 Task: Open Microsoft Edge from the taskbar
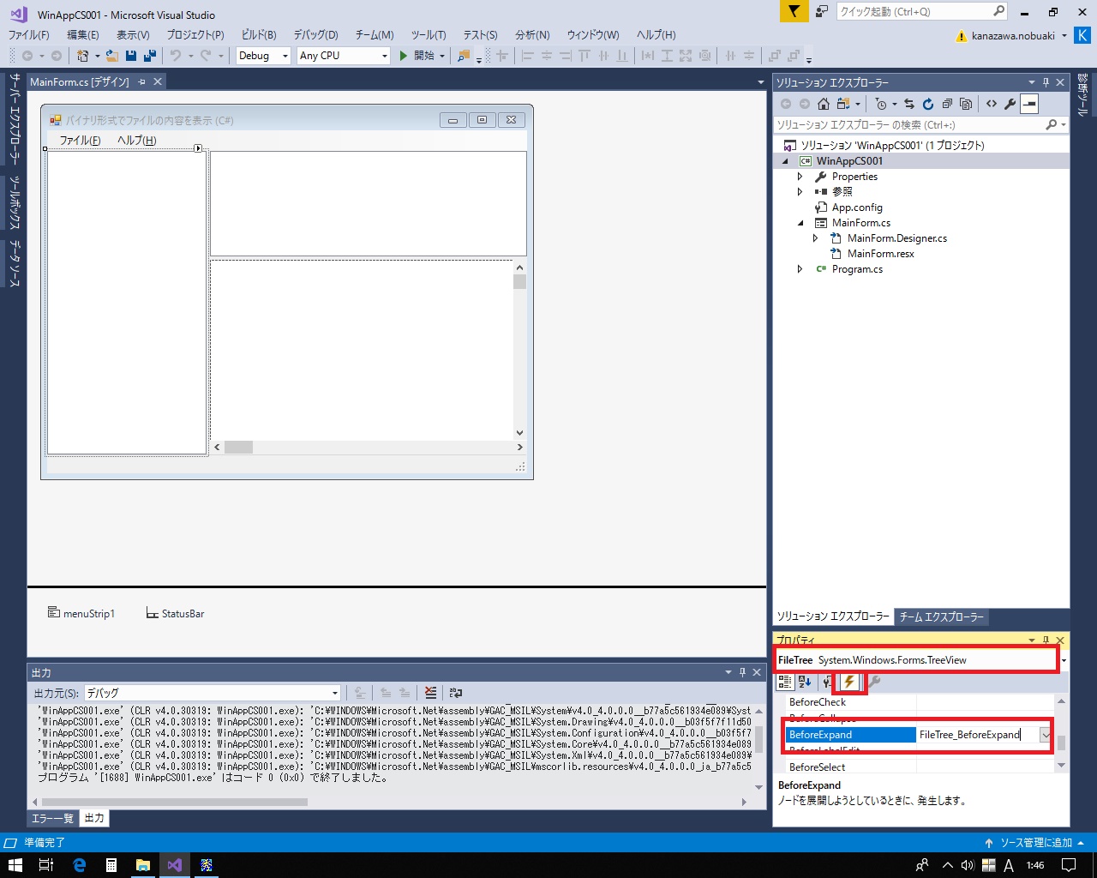point(79,865)
